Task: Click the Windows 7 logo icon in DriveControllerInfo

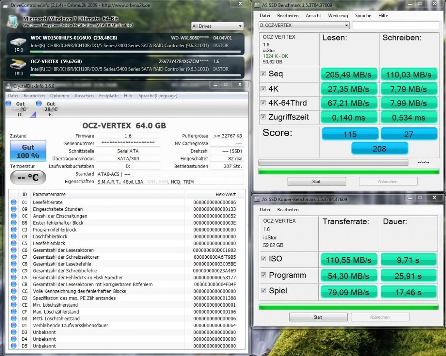Action: [12, 22]
